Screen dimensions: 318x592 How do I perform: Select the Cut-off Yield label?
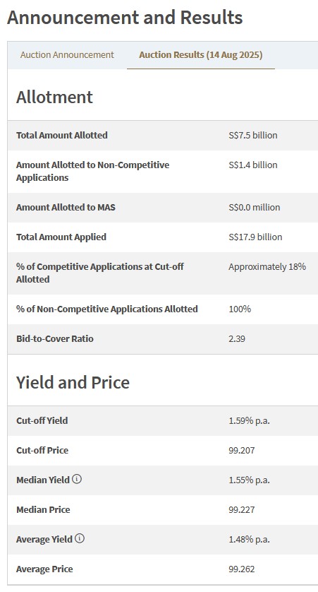tap(42, 420)
